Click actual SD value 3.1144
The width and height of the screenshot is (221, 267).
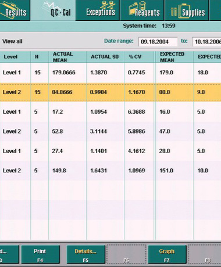tap(98, 131)
